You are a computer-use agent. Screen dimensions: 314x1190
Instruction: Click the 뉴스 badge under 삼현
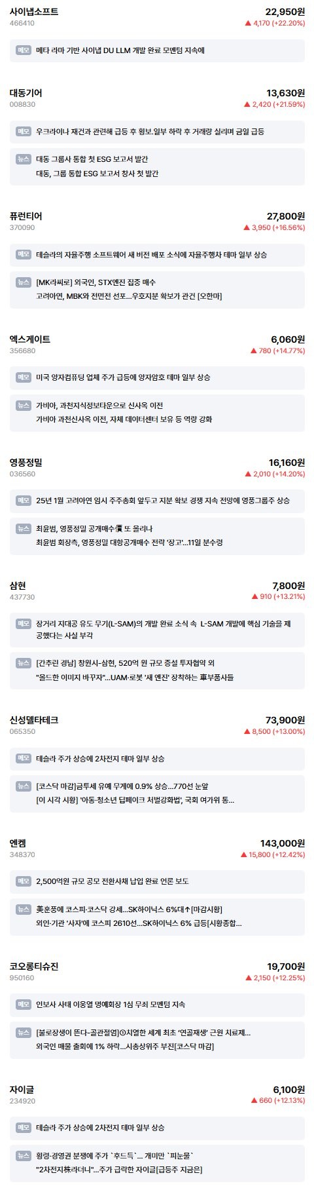(x=24, y=663)
